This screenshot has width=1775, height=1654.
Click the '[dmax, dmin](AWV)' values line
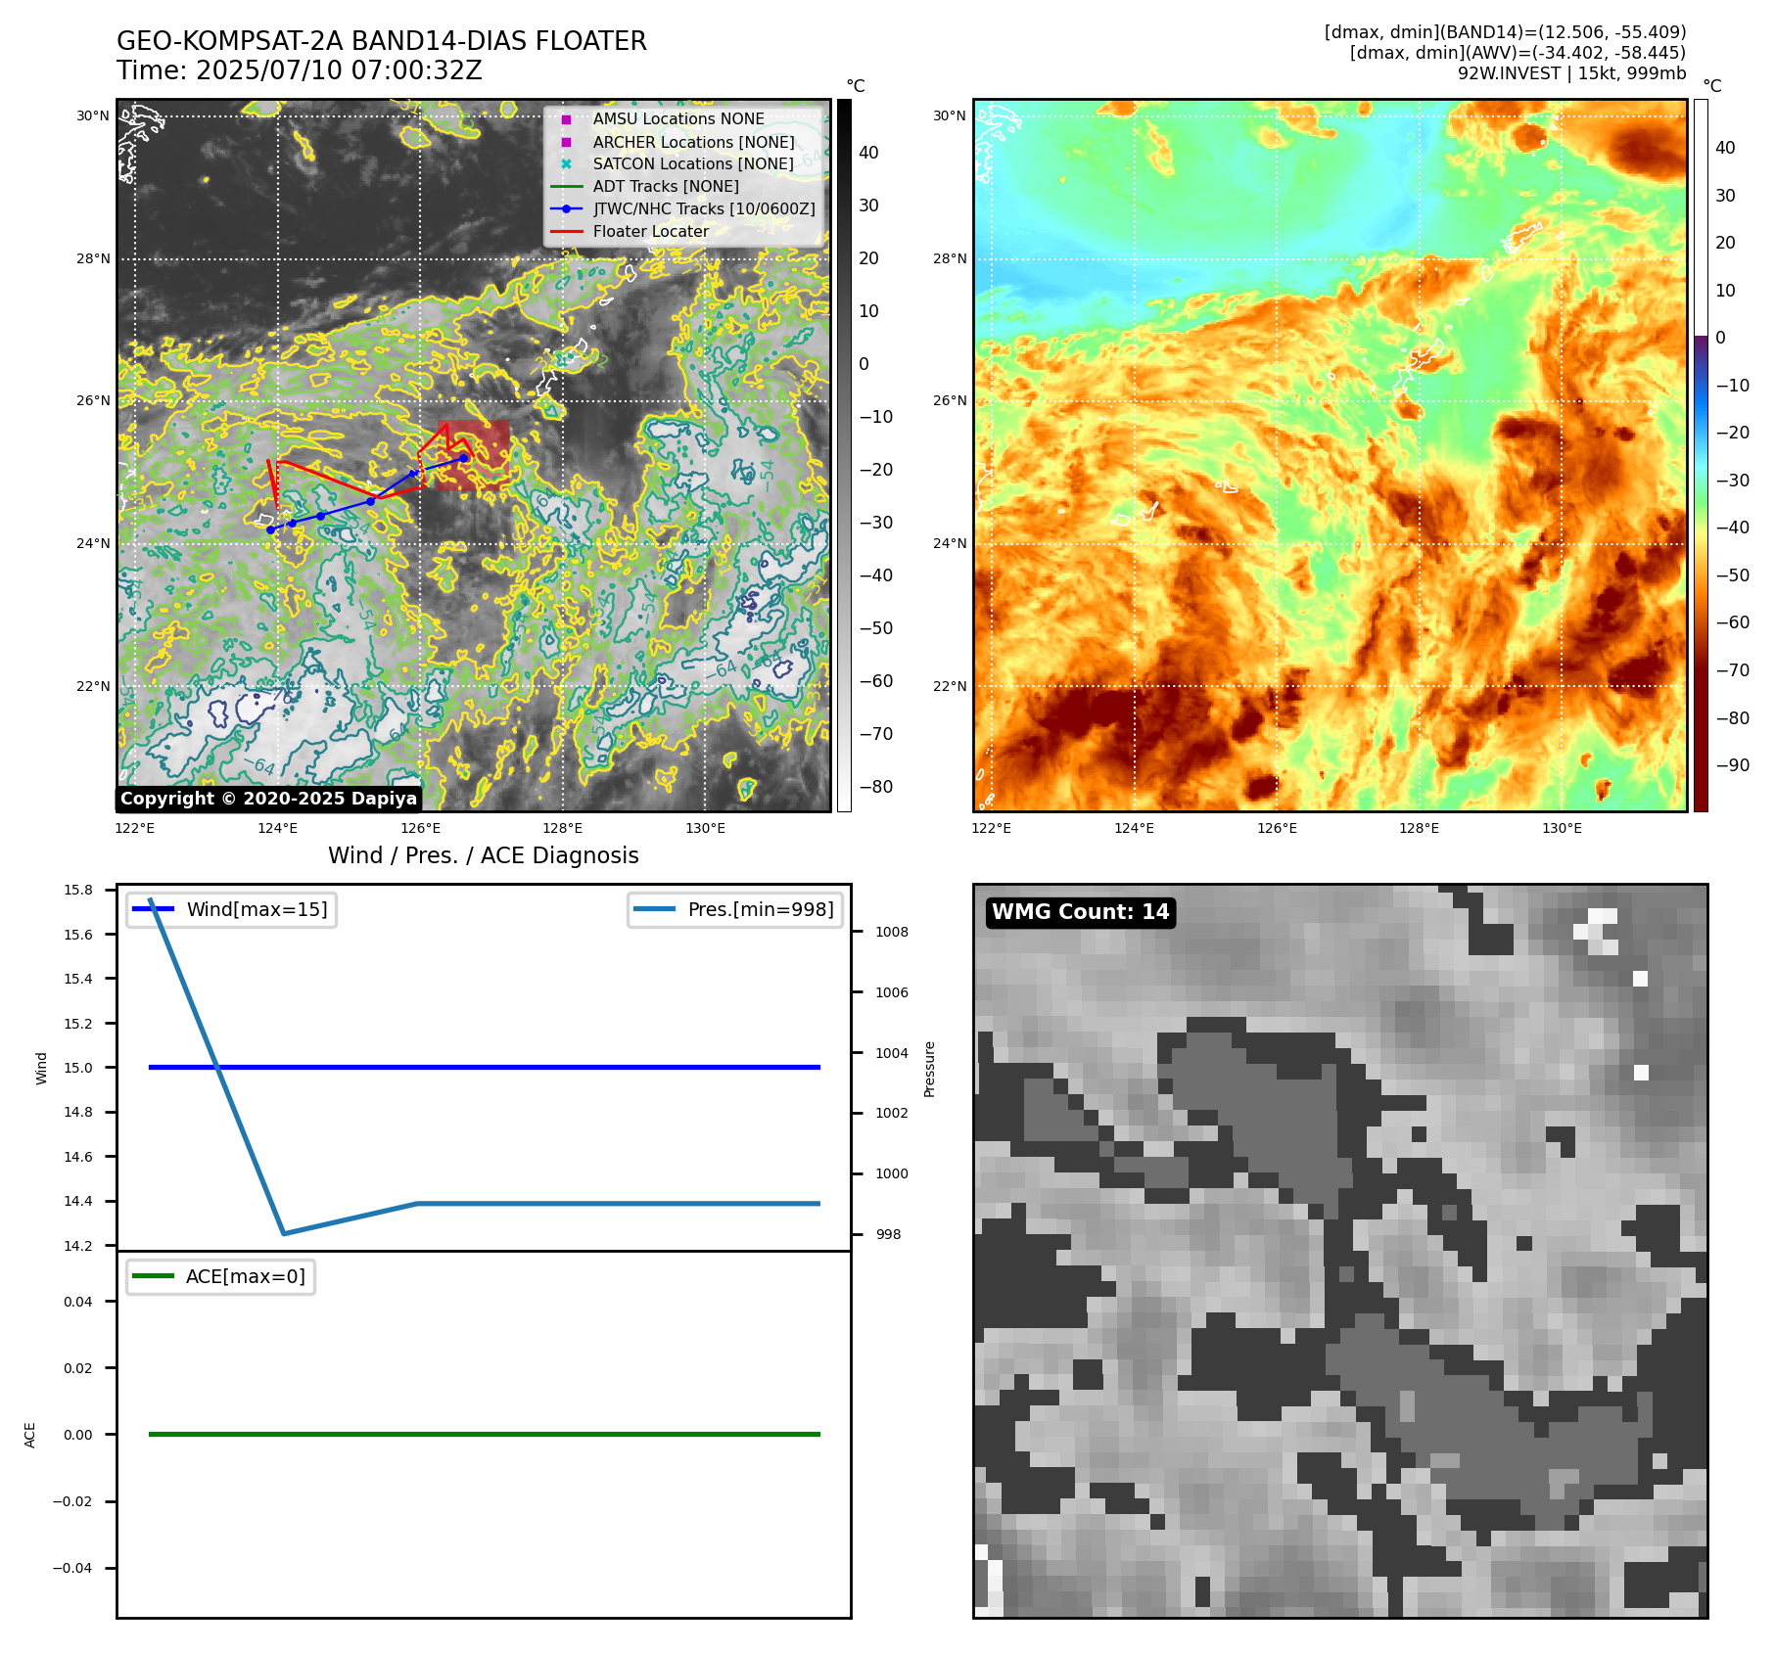(1518, 53)
